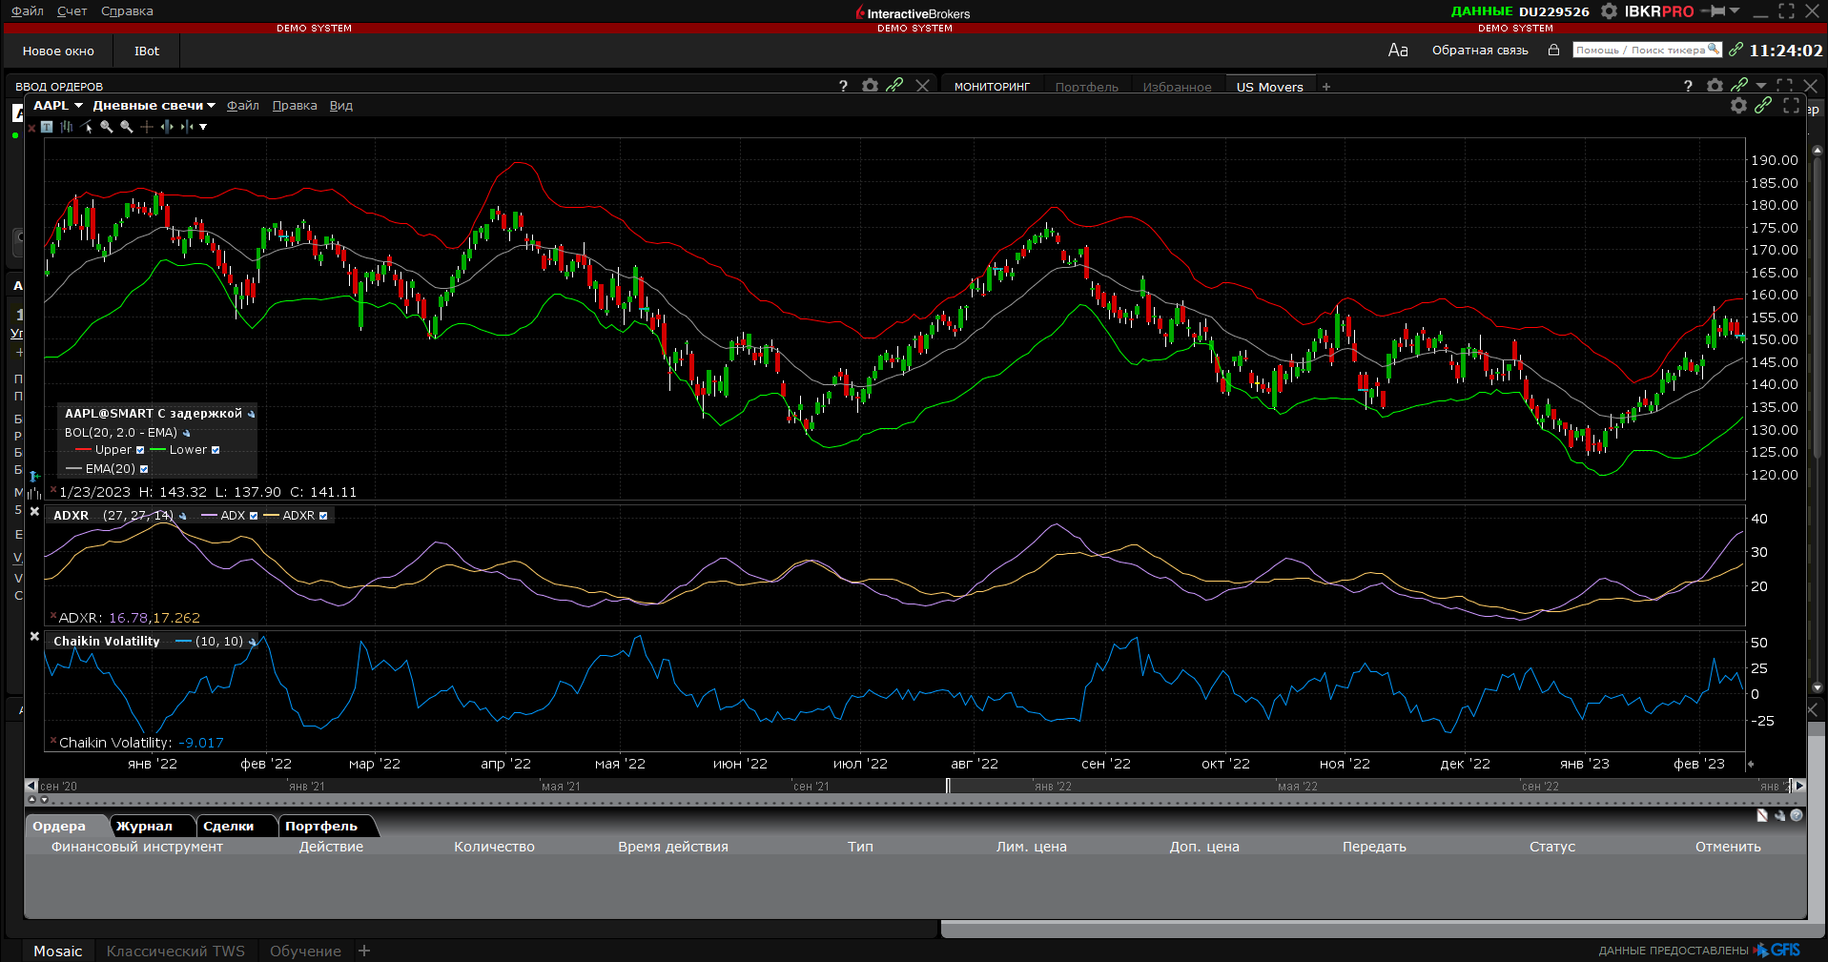Click the lock icon next to search
1828x962 pixels.
[x=1553, y=51]
